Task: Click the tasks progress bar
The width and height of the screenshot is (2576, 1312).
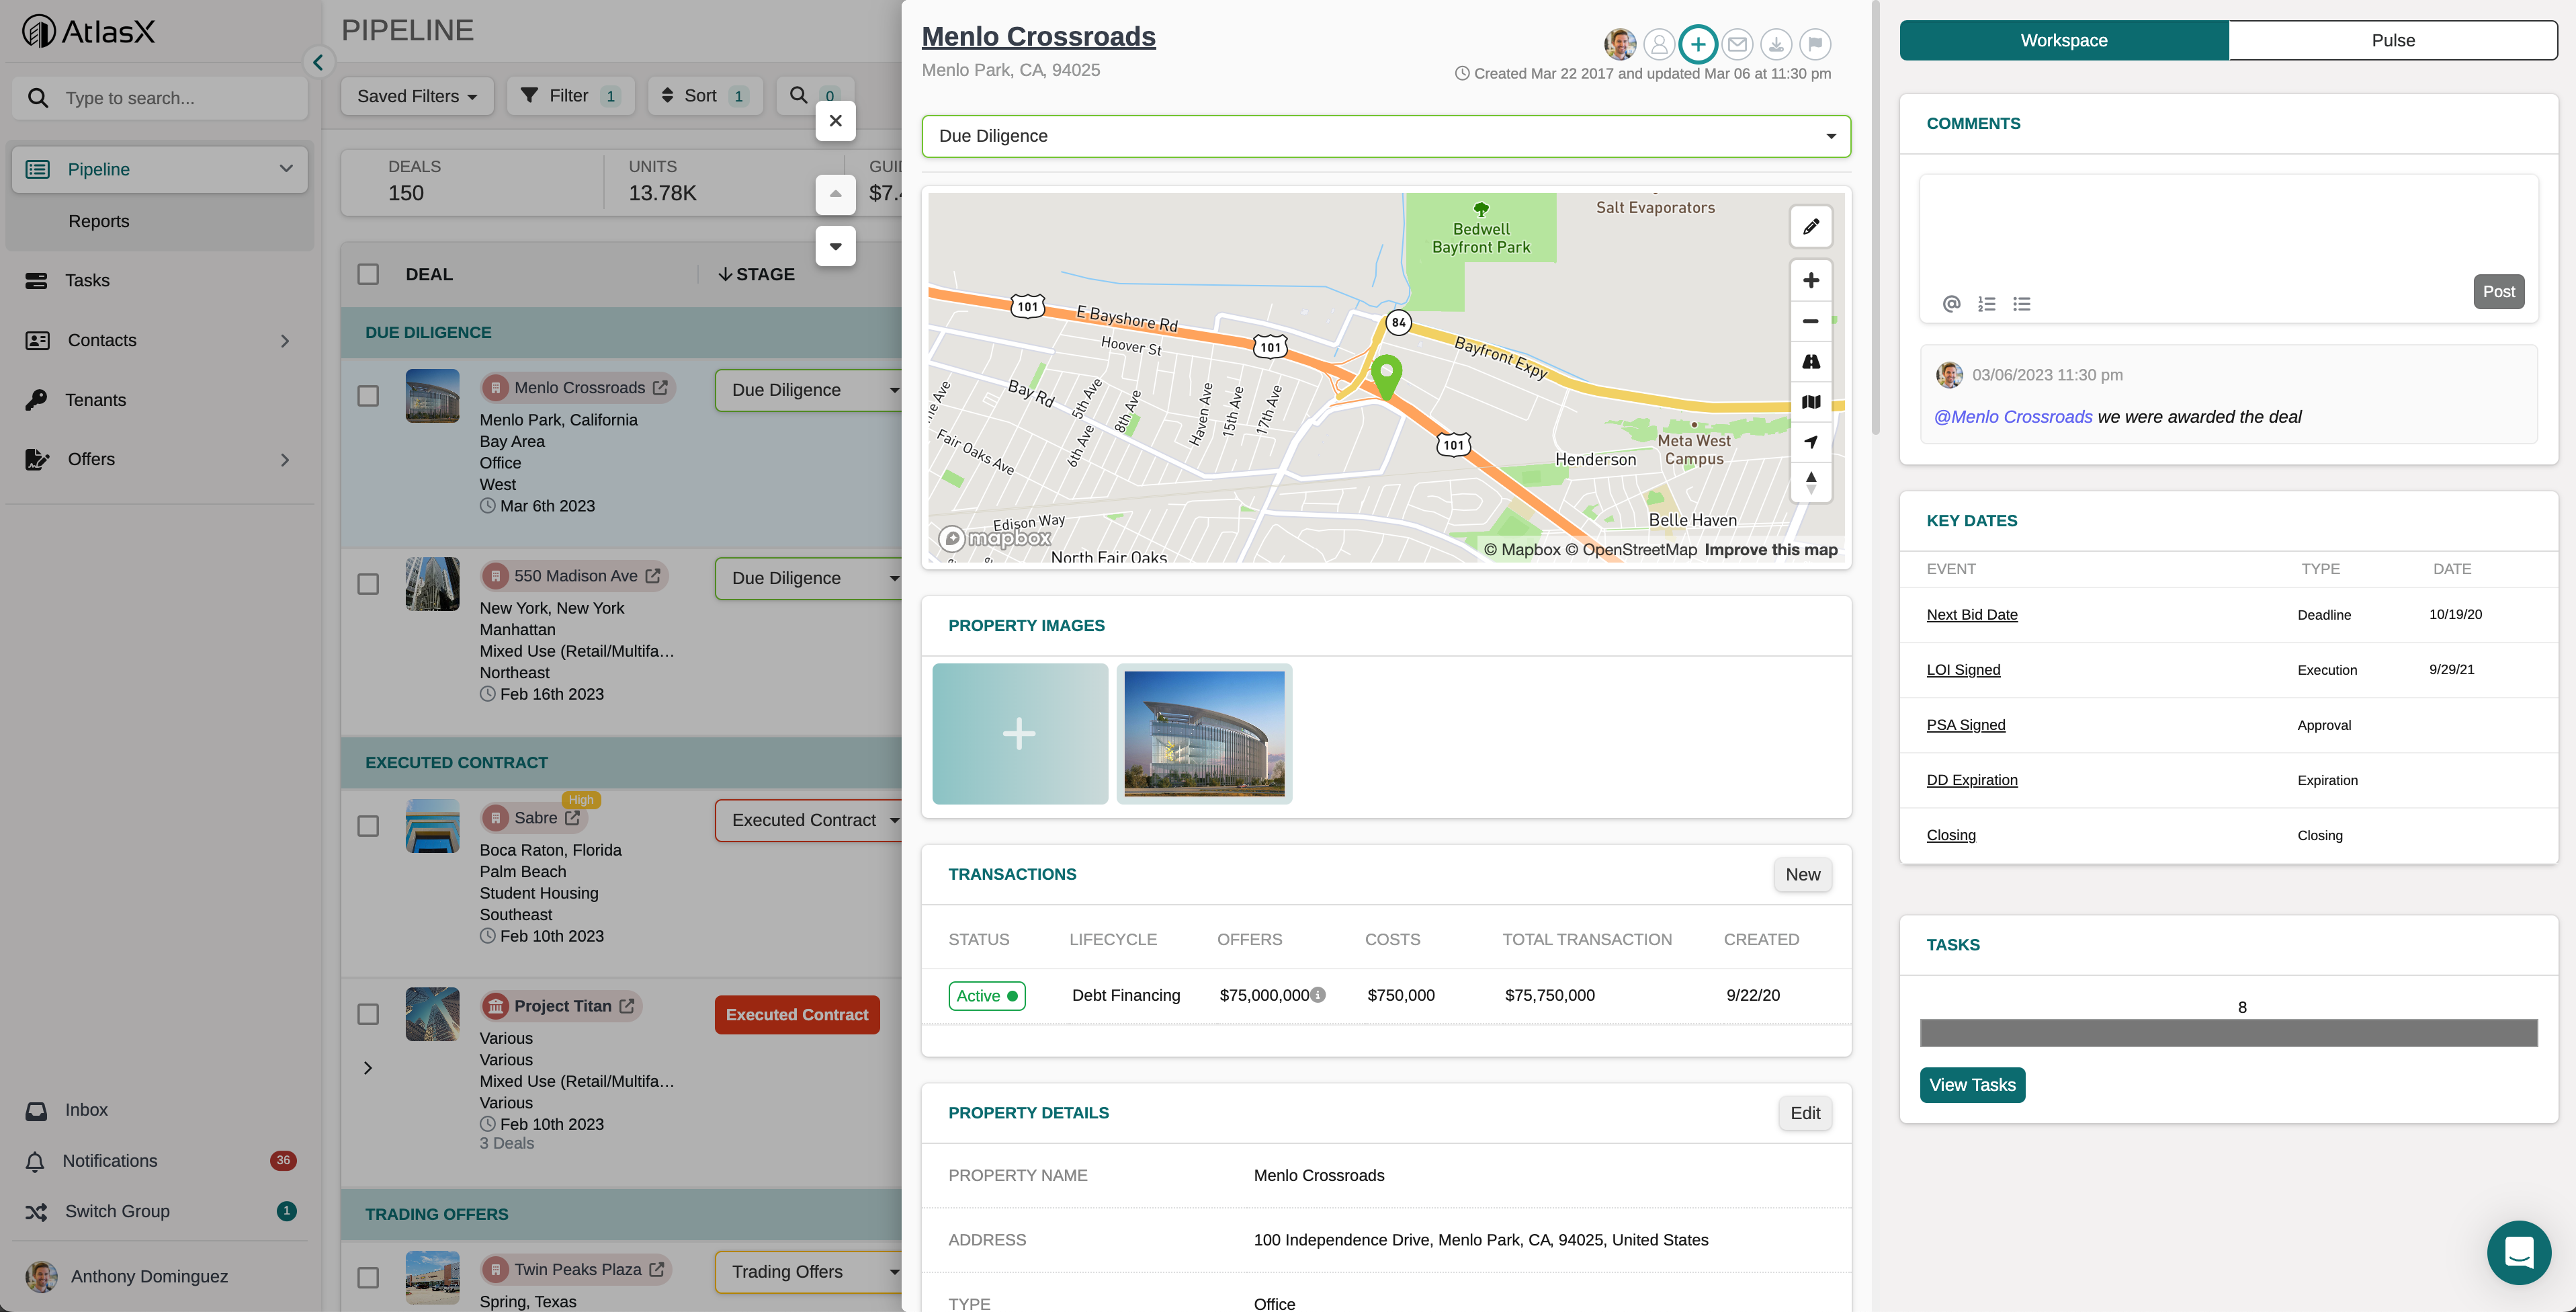Action: click(2228, 1033)
